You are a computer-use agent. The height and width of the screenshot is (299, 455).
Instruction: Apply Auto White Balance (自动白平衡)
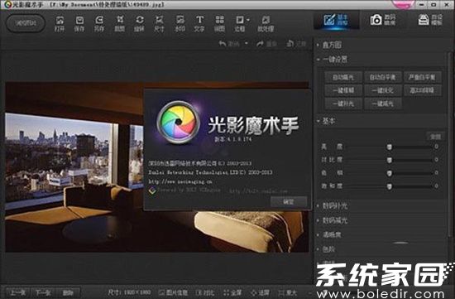click(383, 77)
